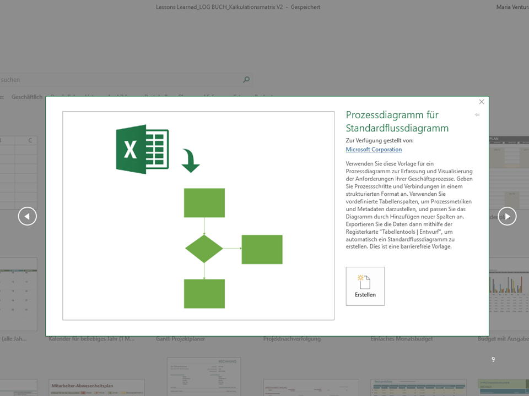
Task: Go to previous template with left arrow
Action: [28, 216]
